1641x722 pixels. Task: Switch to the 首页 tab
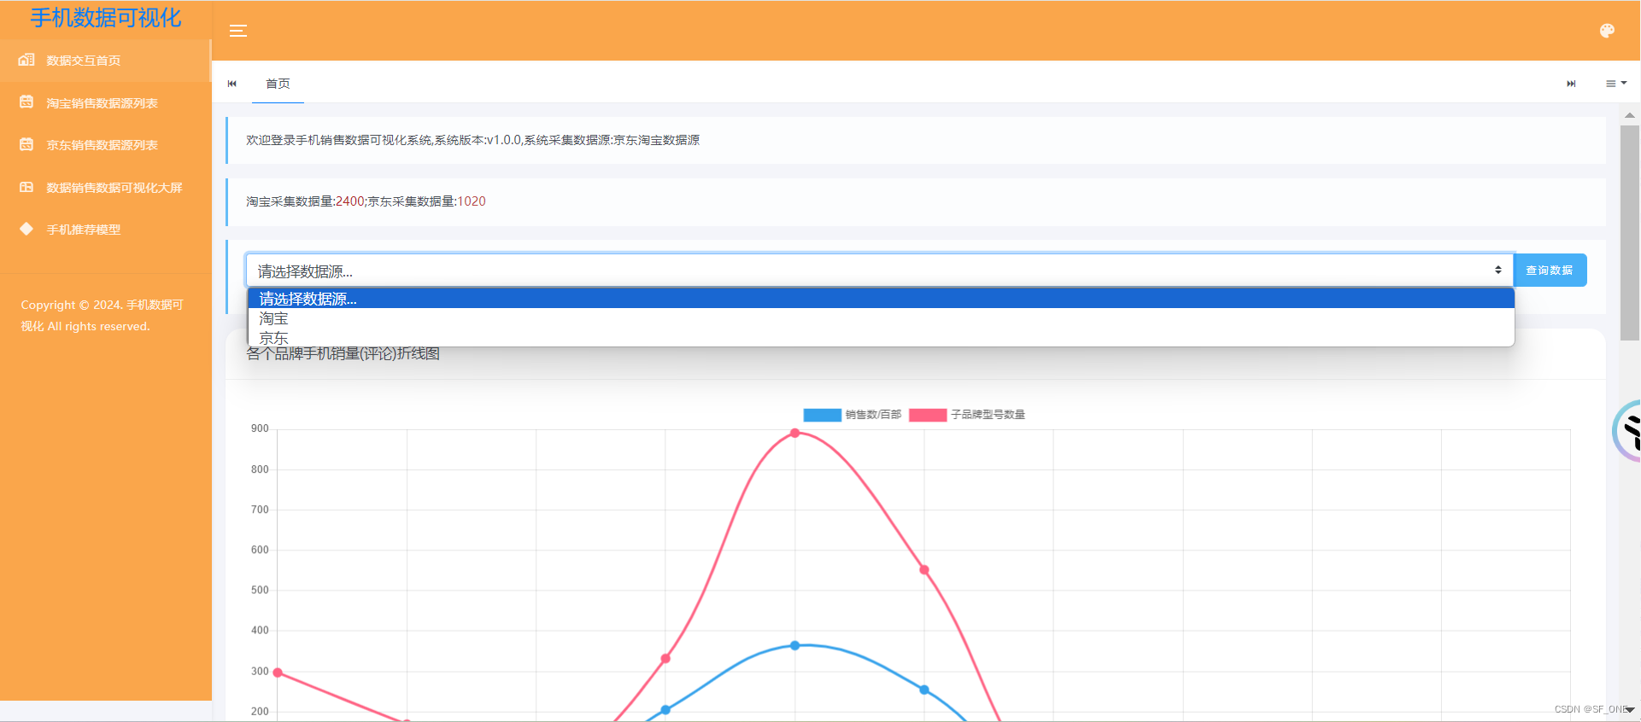(x=278, y=84)
